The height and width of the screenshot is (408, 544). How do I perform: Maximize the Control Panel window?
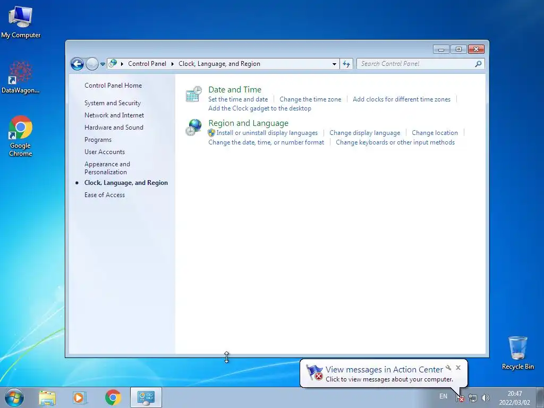458,49
